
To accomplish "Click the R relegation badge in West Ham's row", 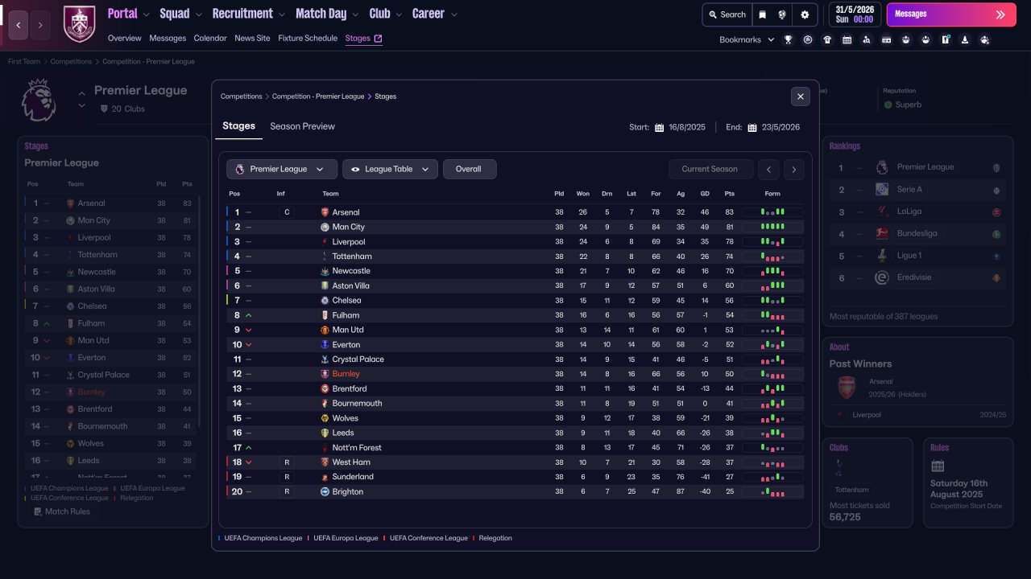I will tap(286, 462).
